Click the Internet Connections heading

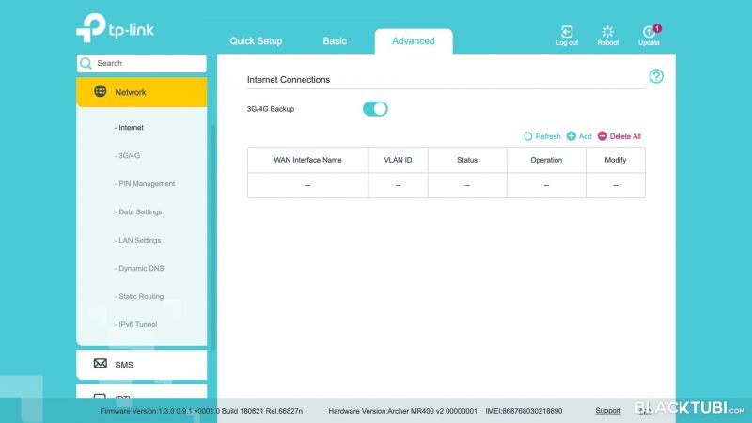[289, 80]
